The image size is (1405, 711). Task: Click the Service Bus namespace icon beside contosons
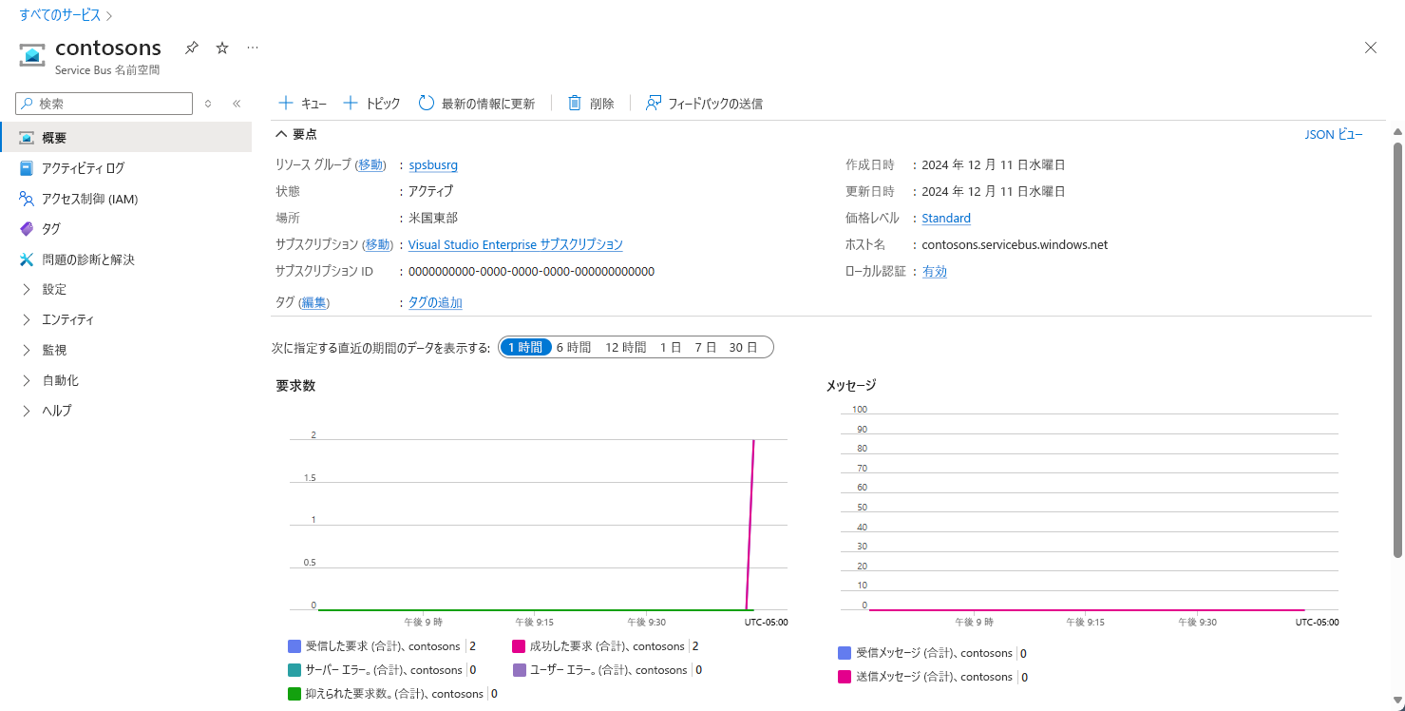(33, 54)
